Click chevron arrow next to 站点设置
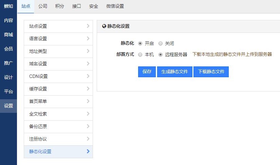Image resolution: width=280 pixels, height=165 pixels. (88, 26)
